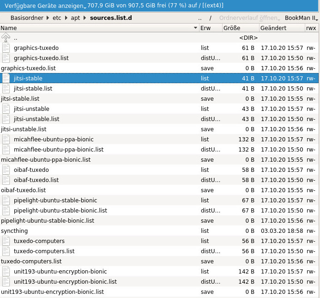
Task: Click sources.list.d in the breadcrumb path
Action: (x=111, y=18)
